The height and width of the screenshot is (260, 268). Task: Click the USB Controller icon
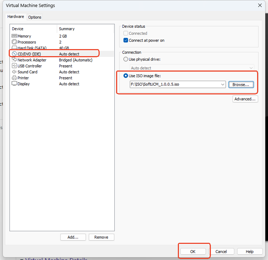pyautogui.click(x=14, y=66)
